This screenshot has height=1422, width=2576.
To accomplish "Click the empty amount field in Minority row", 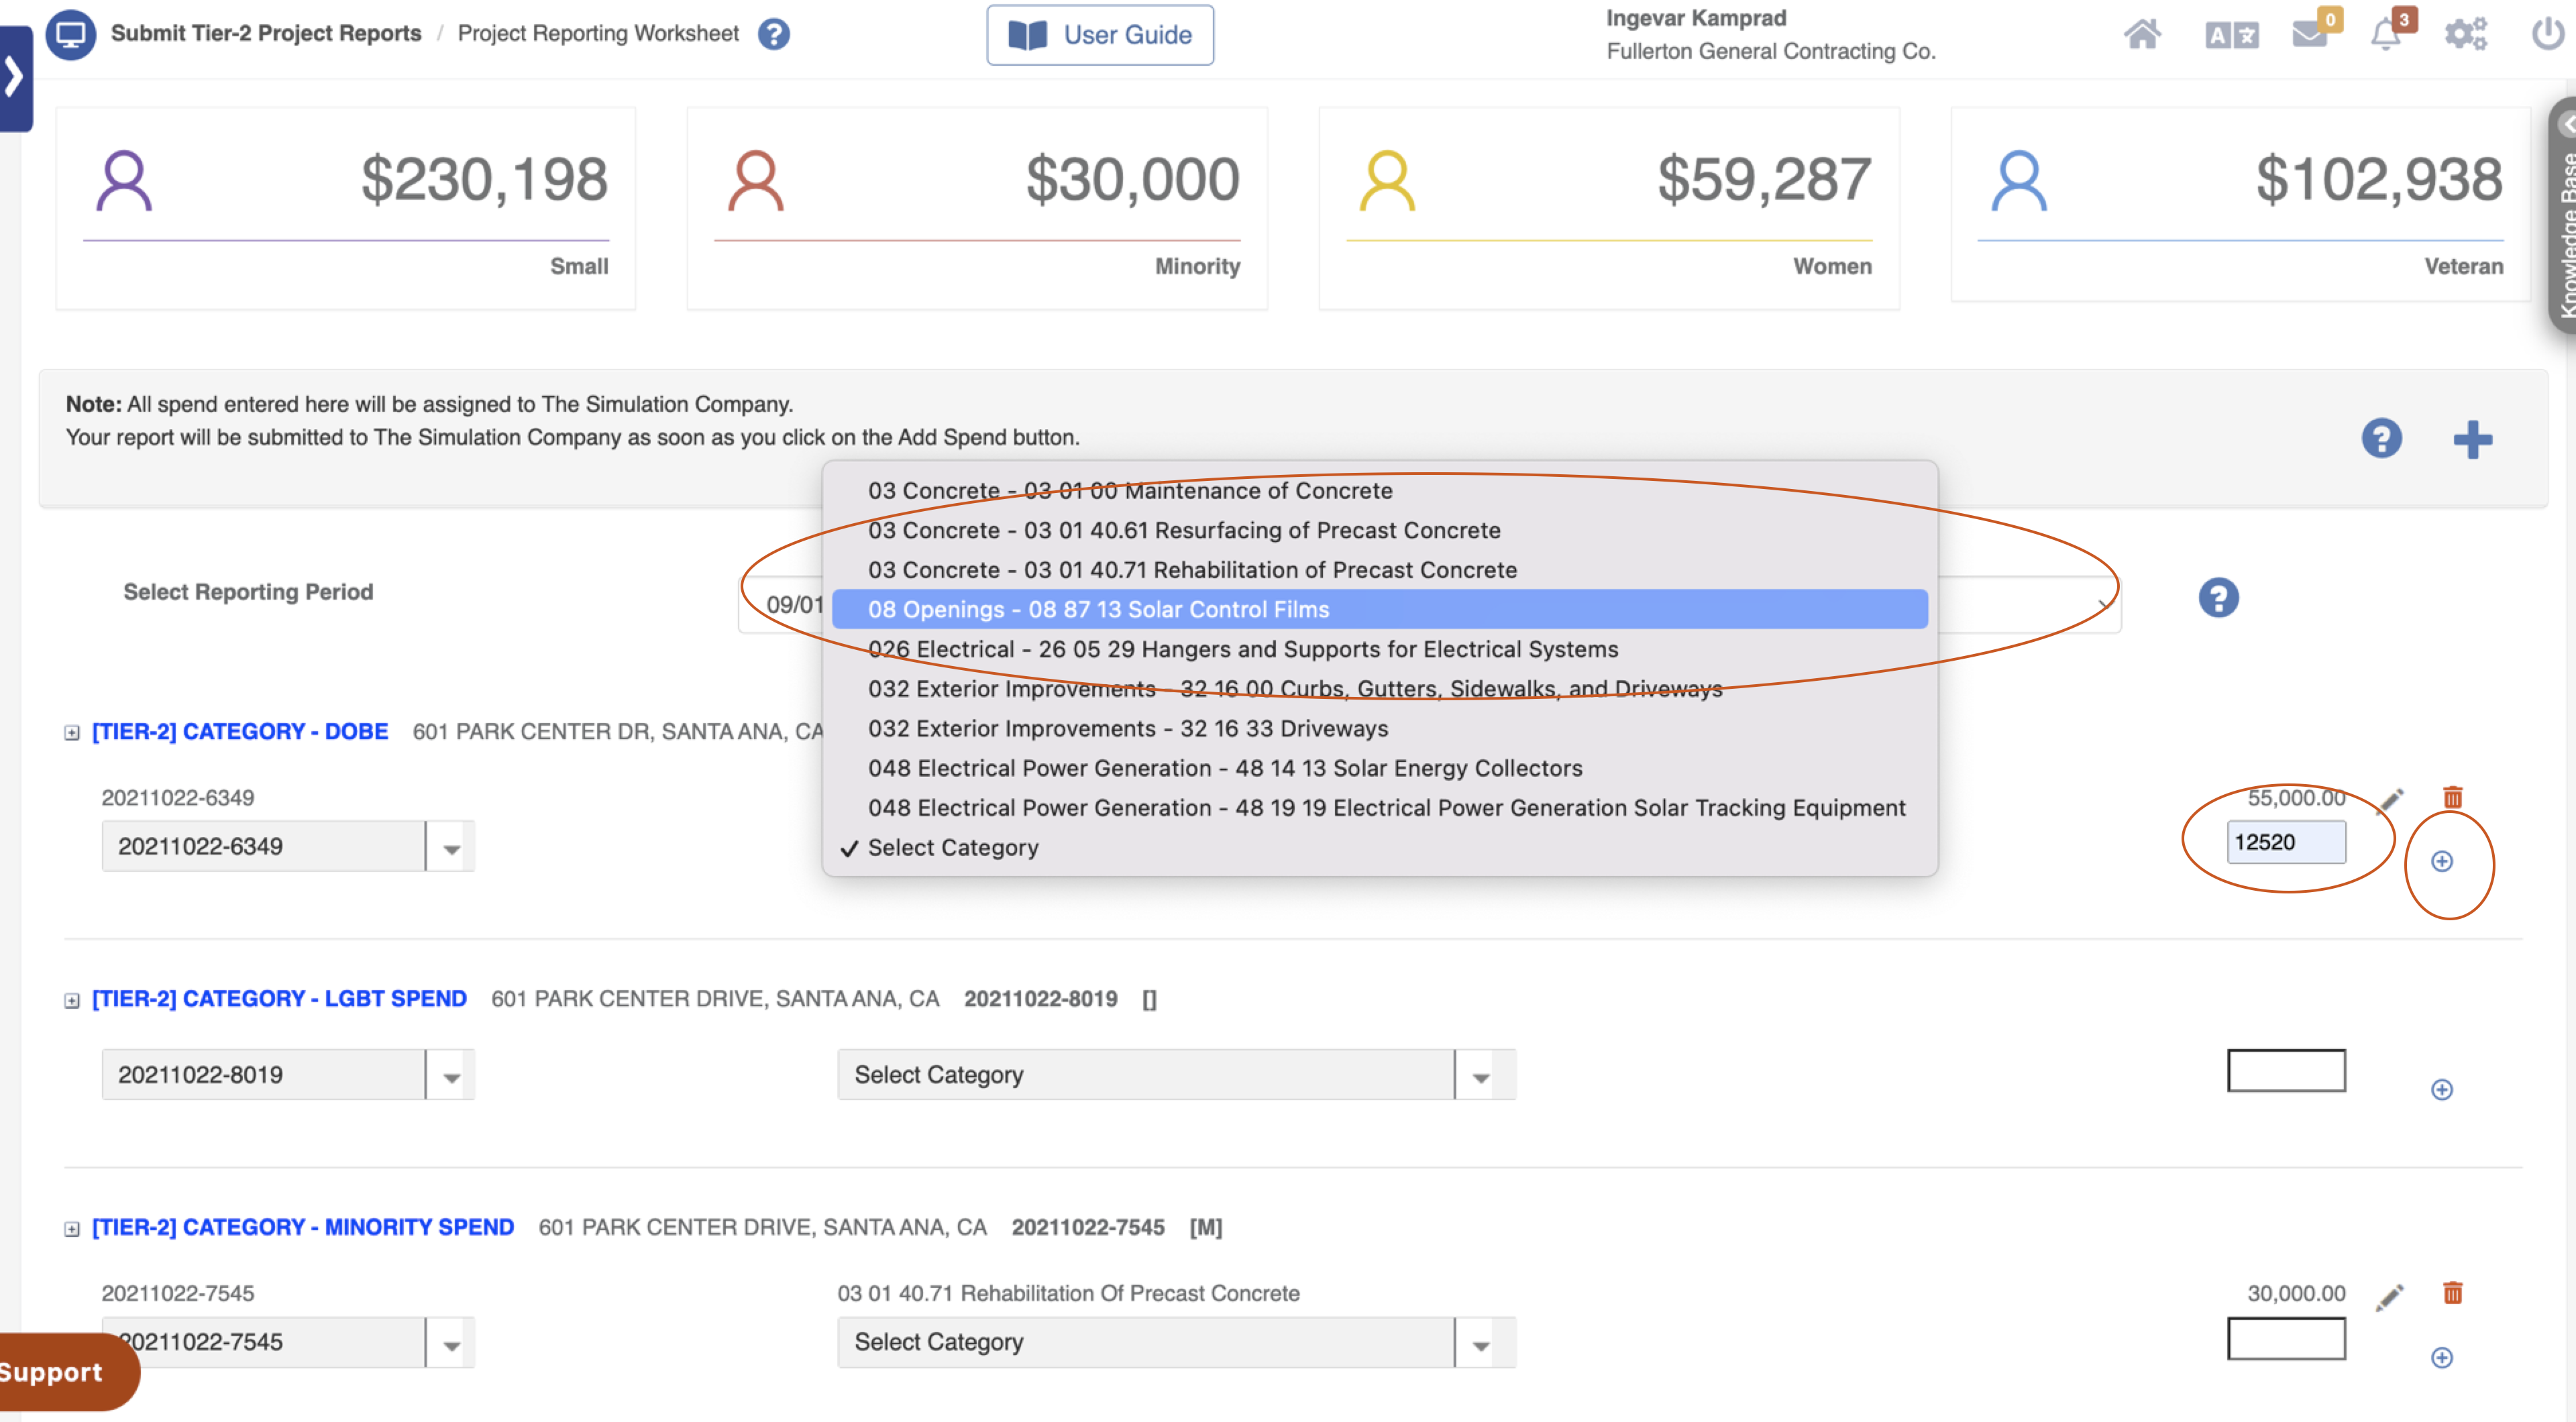I will coord(2286,1338).
